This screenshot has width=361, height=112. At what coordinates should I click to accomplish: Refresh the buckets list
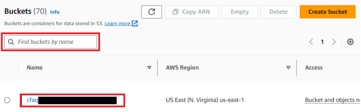point(152,12)
